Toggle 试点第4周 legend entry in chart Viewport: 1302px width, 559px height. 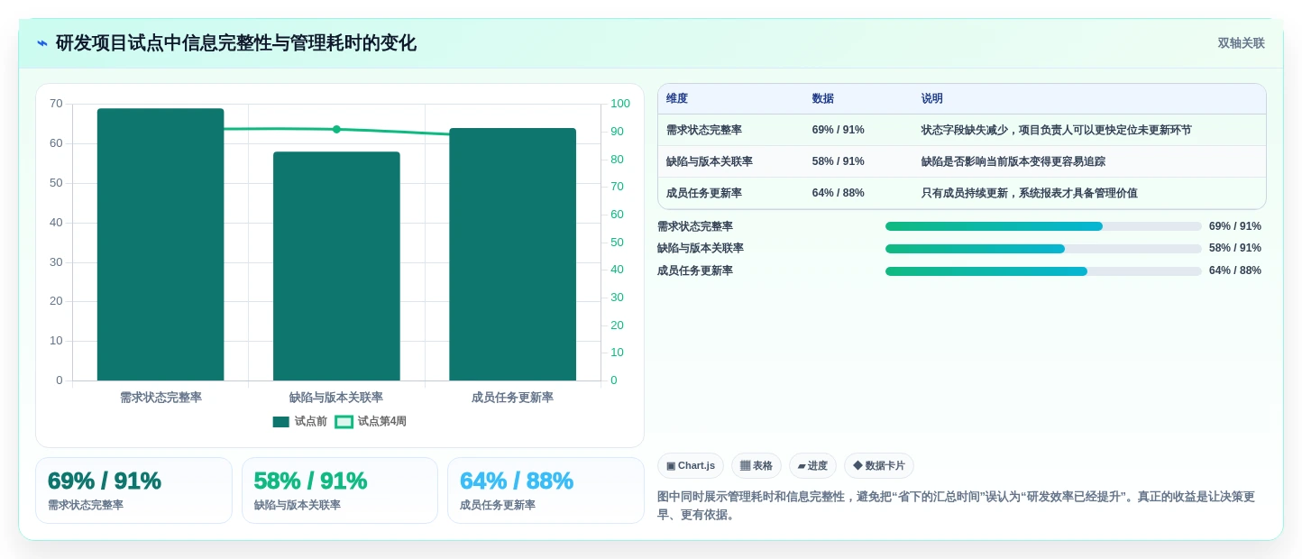click(x=371, y=421)
